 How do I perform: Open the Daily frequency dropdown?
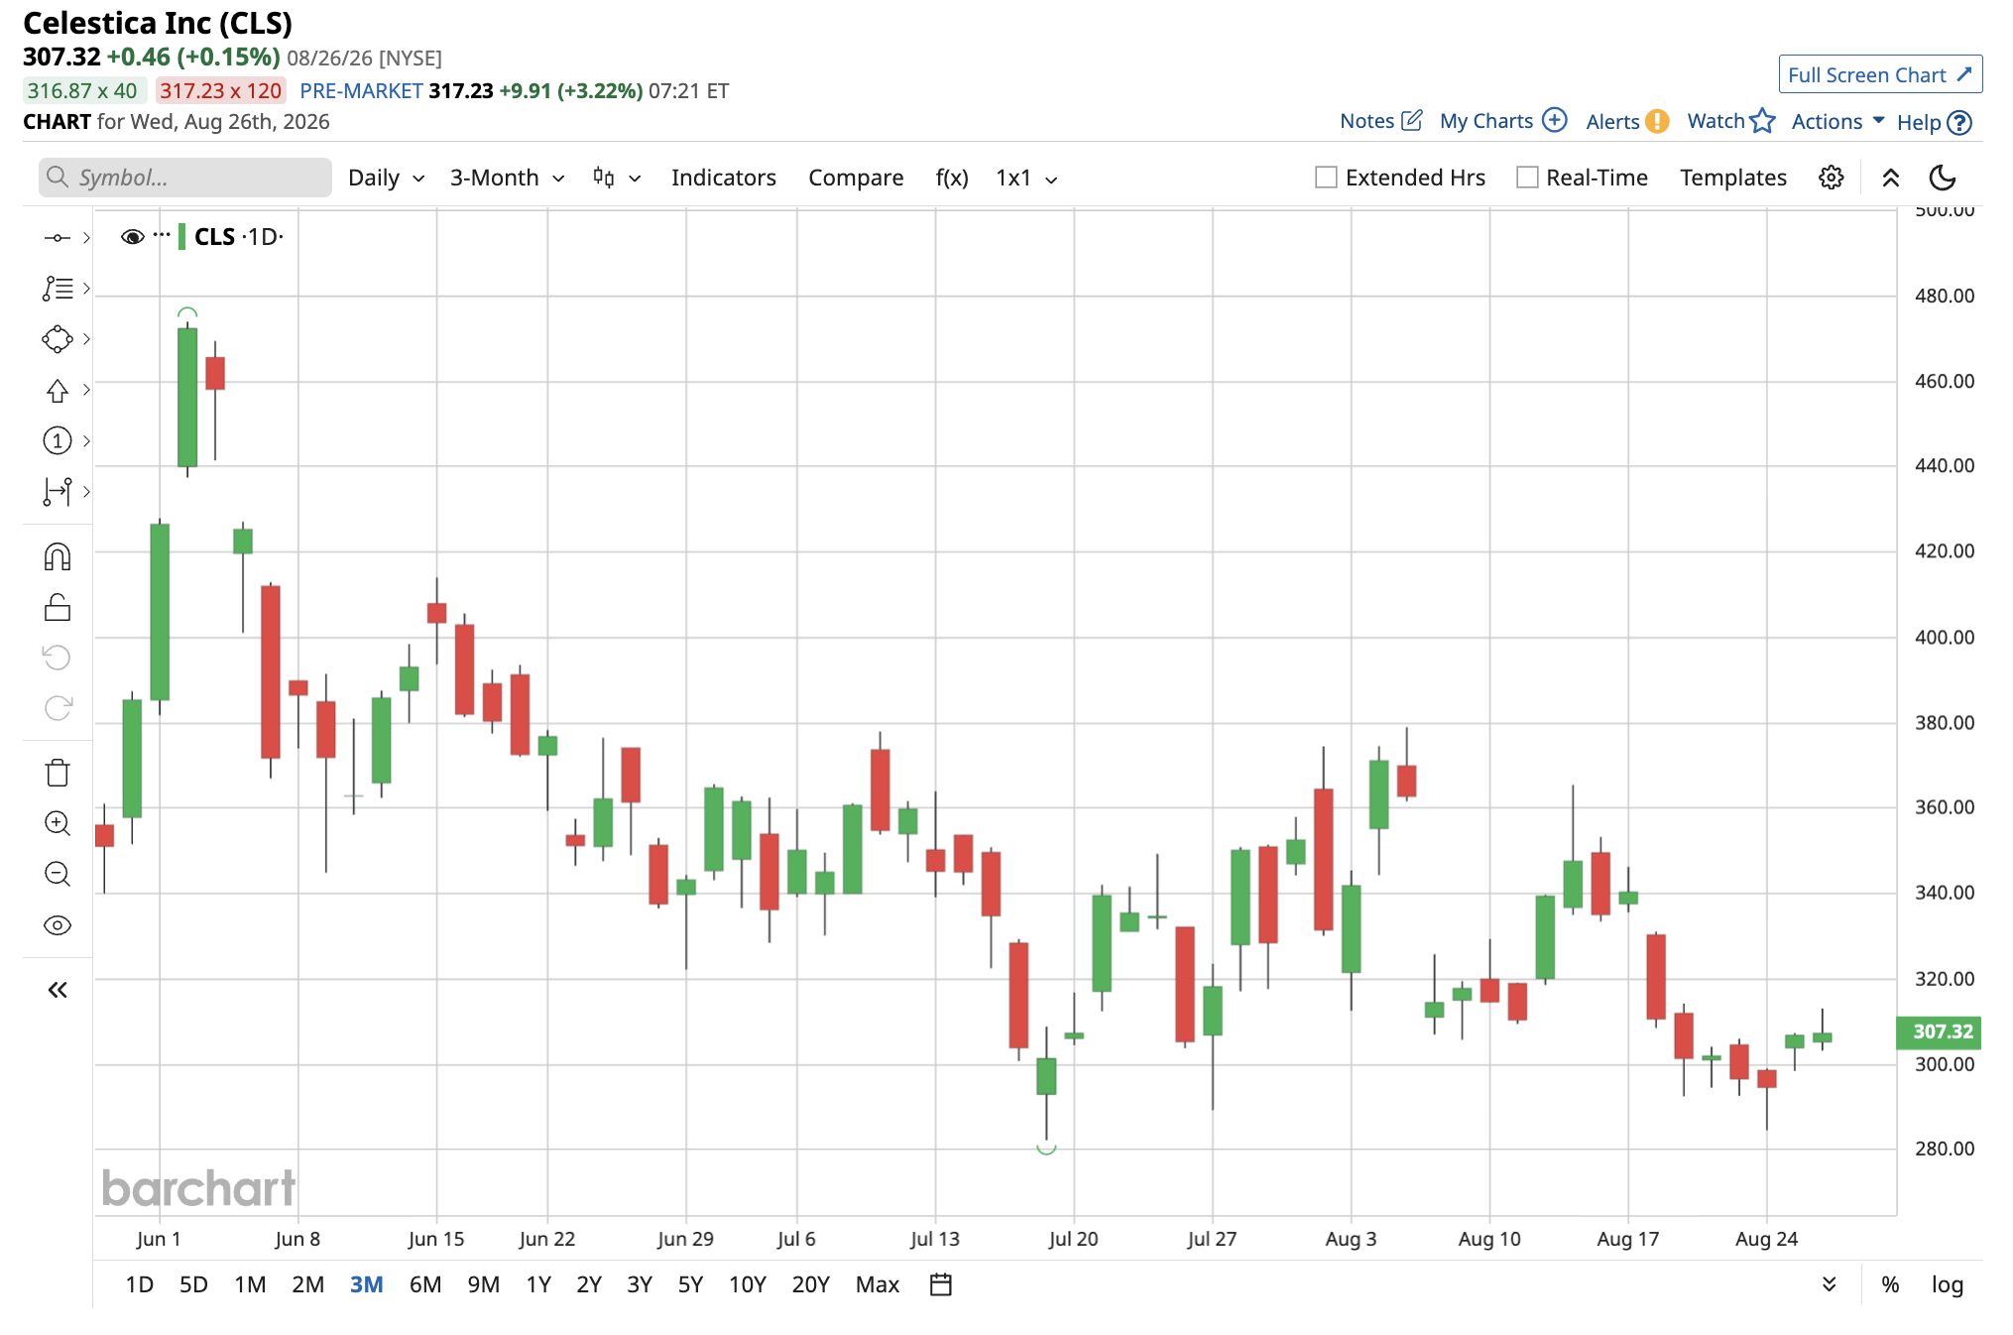(x=386, y=178)
